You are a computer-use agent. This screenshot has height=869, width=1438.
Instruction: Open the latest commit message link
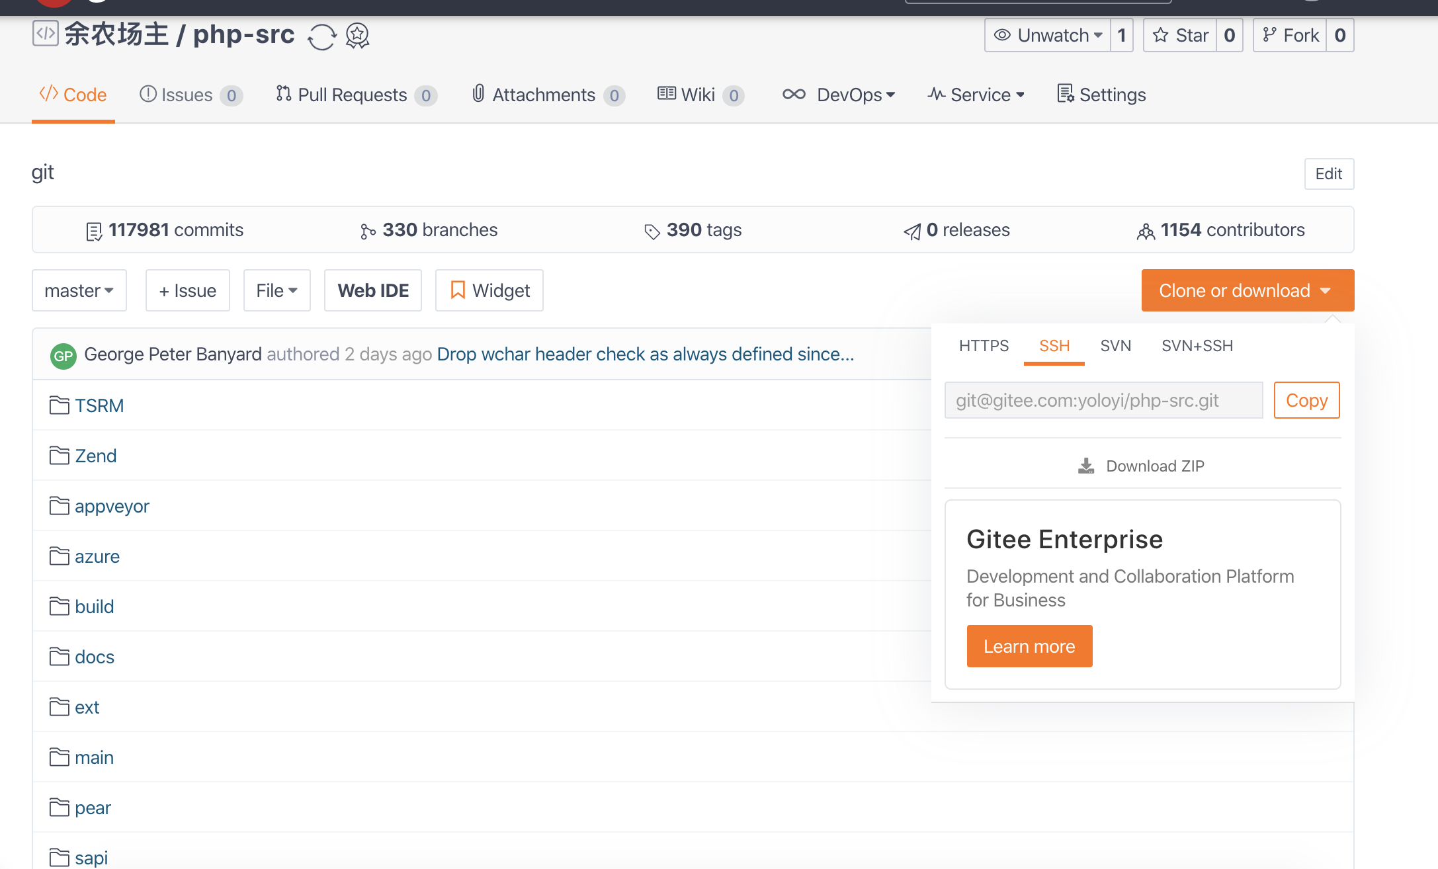pos(646,354)
